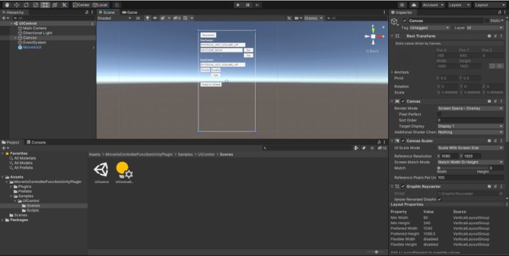The height and width of the screenshot is (256, 509).
Task: Open the Collab services icon
Action: 403,5
